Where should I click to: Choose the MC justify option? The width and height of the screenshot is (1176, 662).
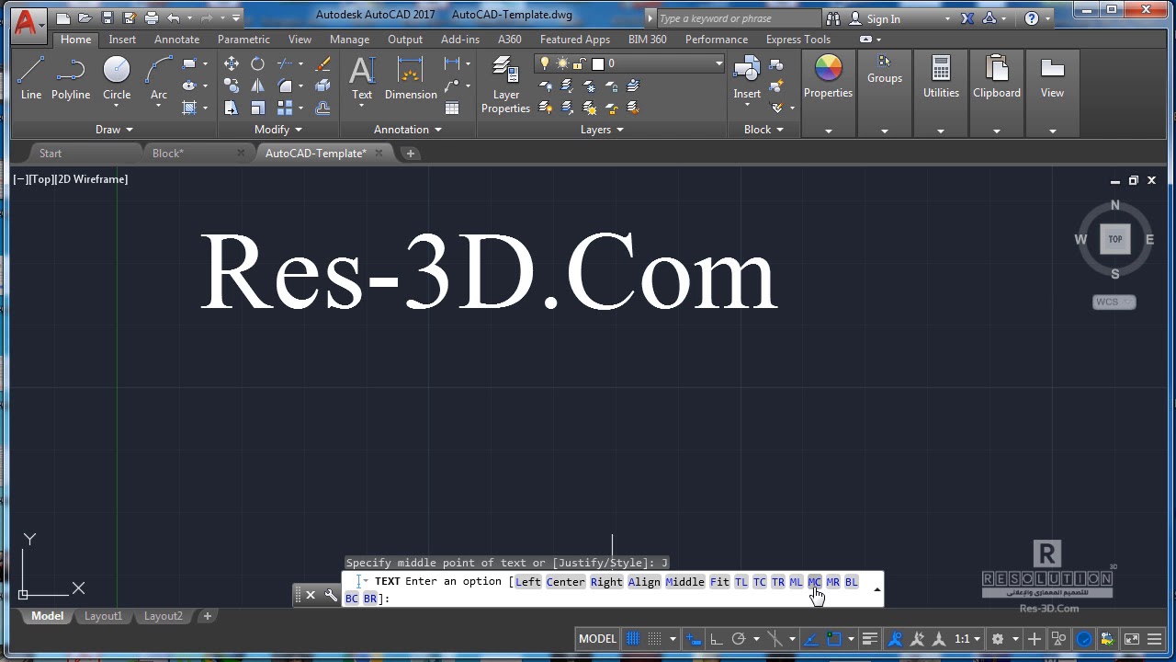point(814,582)
